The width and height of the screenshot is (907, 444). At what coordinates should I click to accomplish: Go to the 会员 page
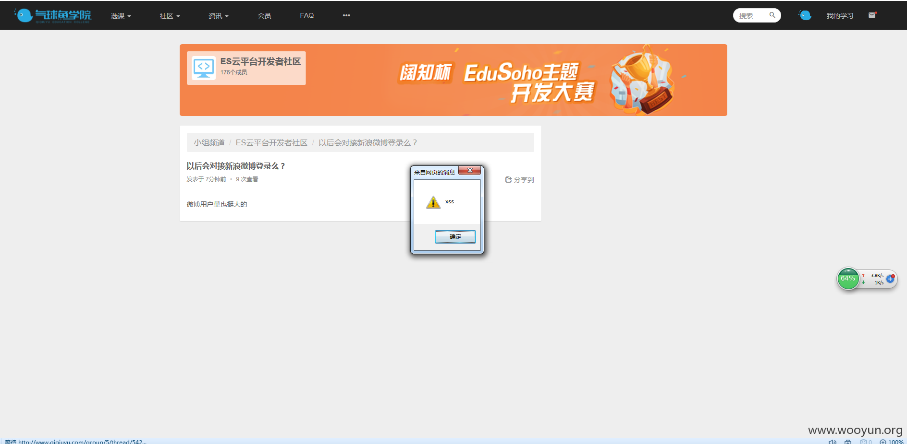click(264, 16)
